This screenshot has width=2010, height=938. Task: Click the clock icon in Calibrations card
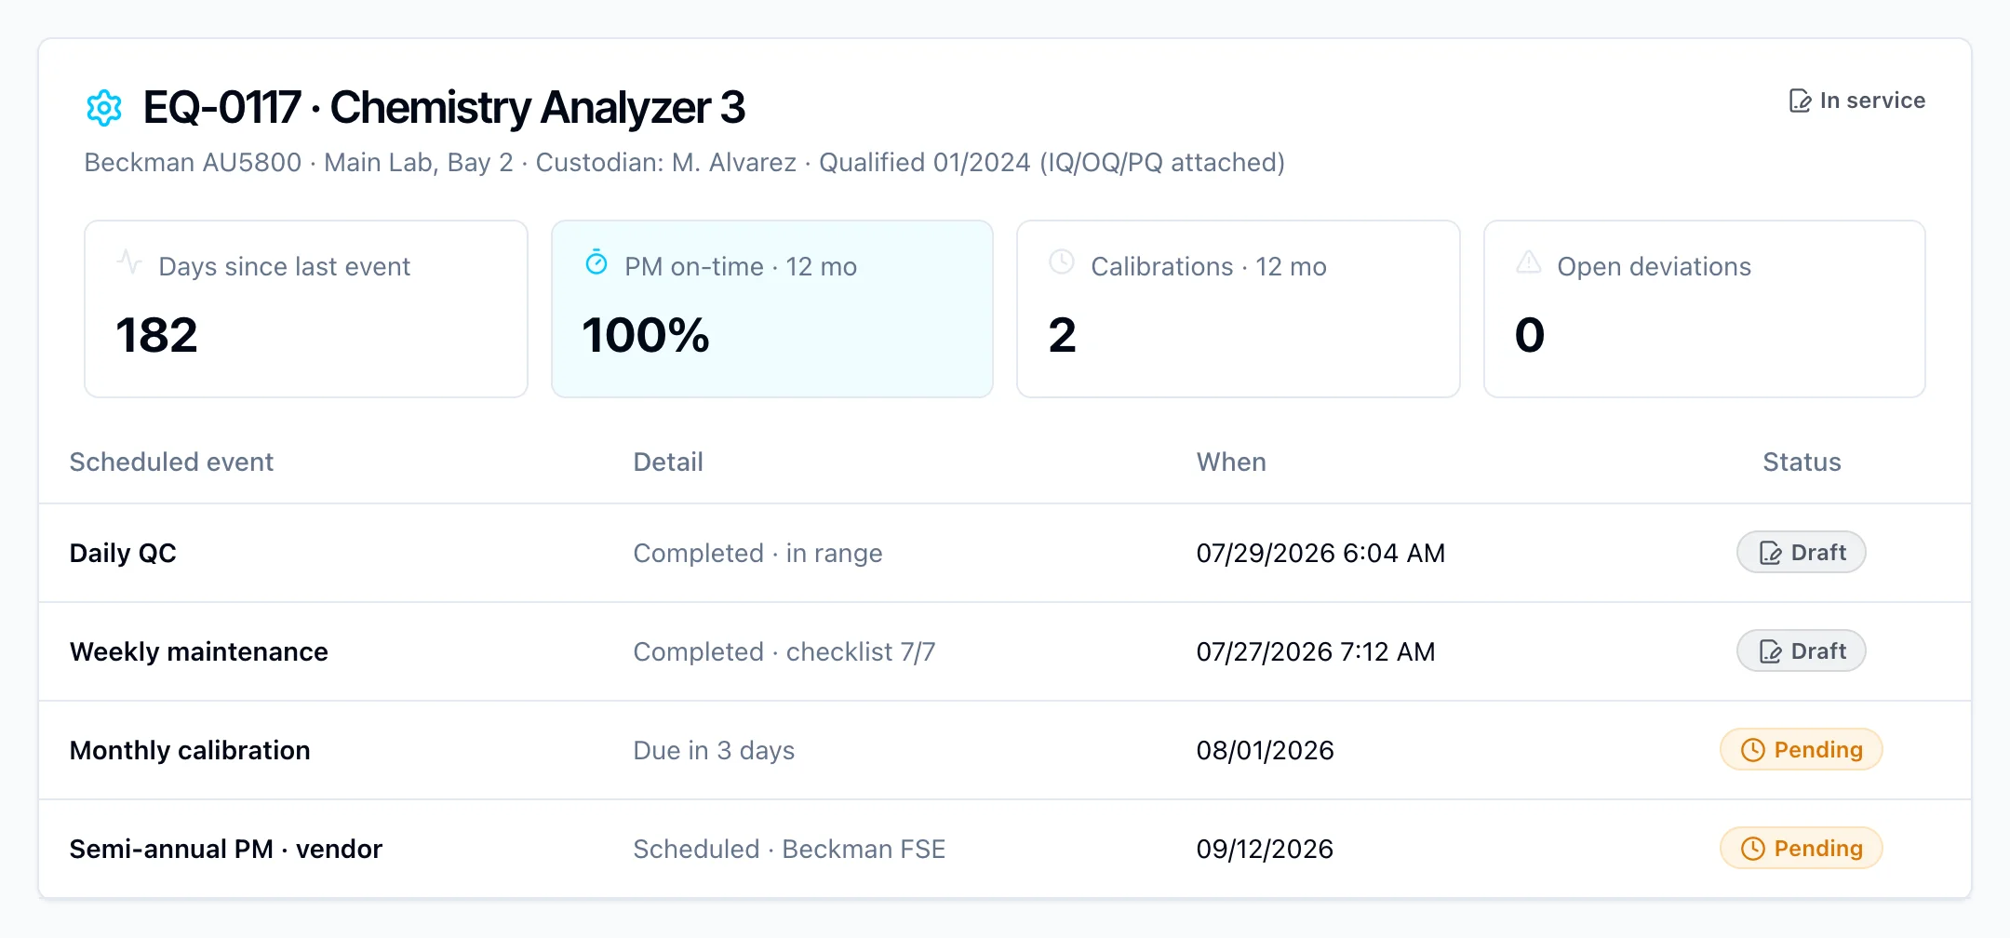[x=1062, y=262]
